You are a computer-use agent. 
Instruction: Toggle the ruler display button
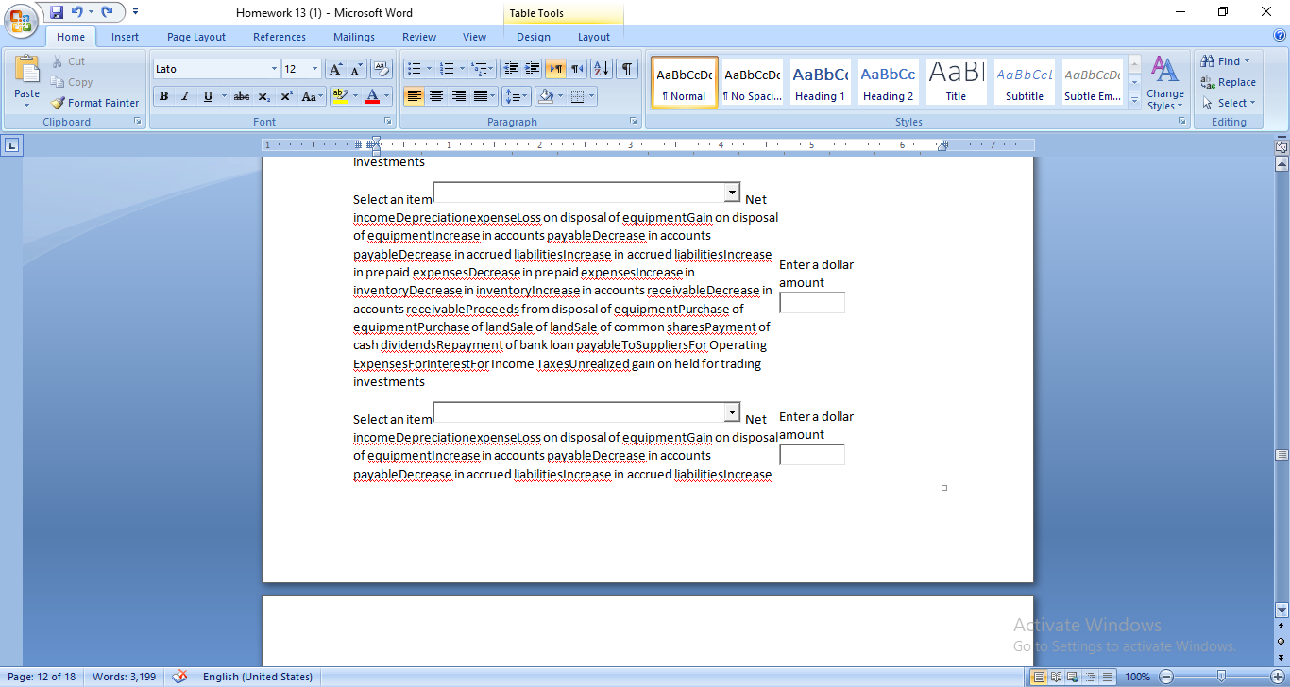pos(1282,146)
